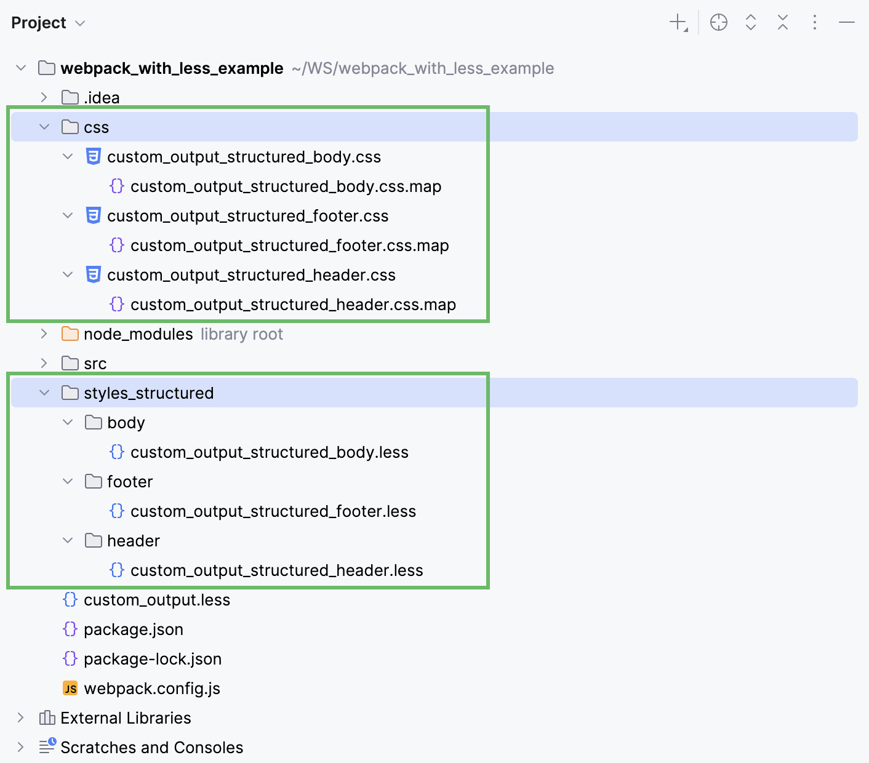Viewport: 869px width, 763px height.
Task: Open the tool window options kebab menu
Action: 814,22
